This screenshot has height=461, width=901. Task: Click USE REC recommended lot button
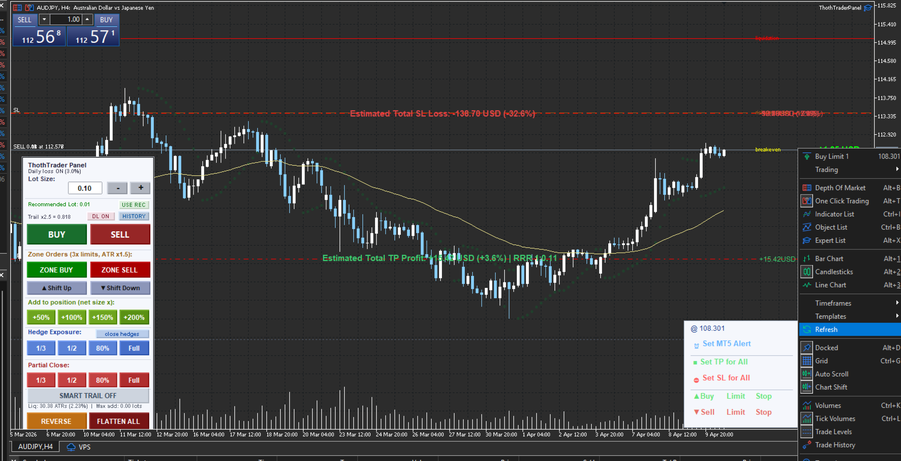(134, 205)
